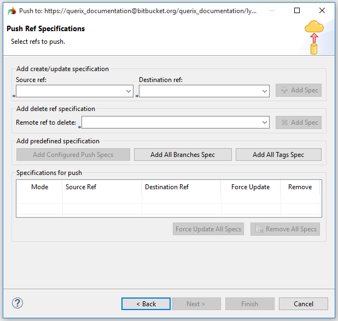Viewport: 338px width, 321px height.
Task: Open the Destination ref dropdown list
Action: (x=265, y=91)
